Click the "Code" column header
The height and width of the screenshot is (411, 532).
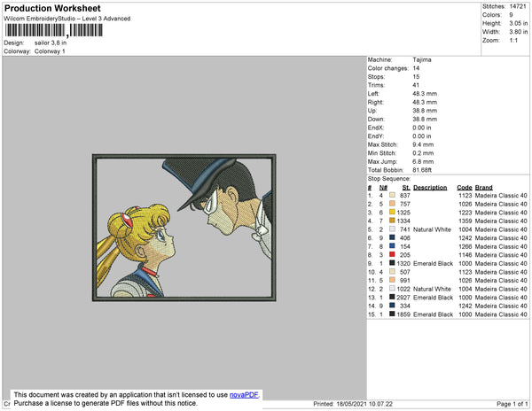pyautogui.click(x=464, y=188)
